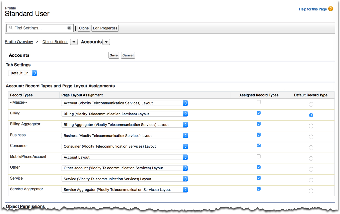Click the Save button
340x214 pixels.
[114, 55]
